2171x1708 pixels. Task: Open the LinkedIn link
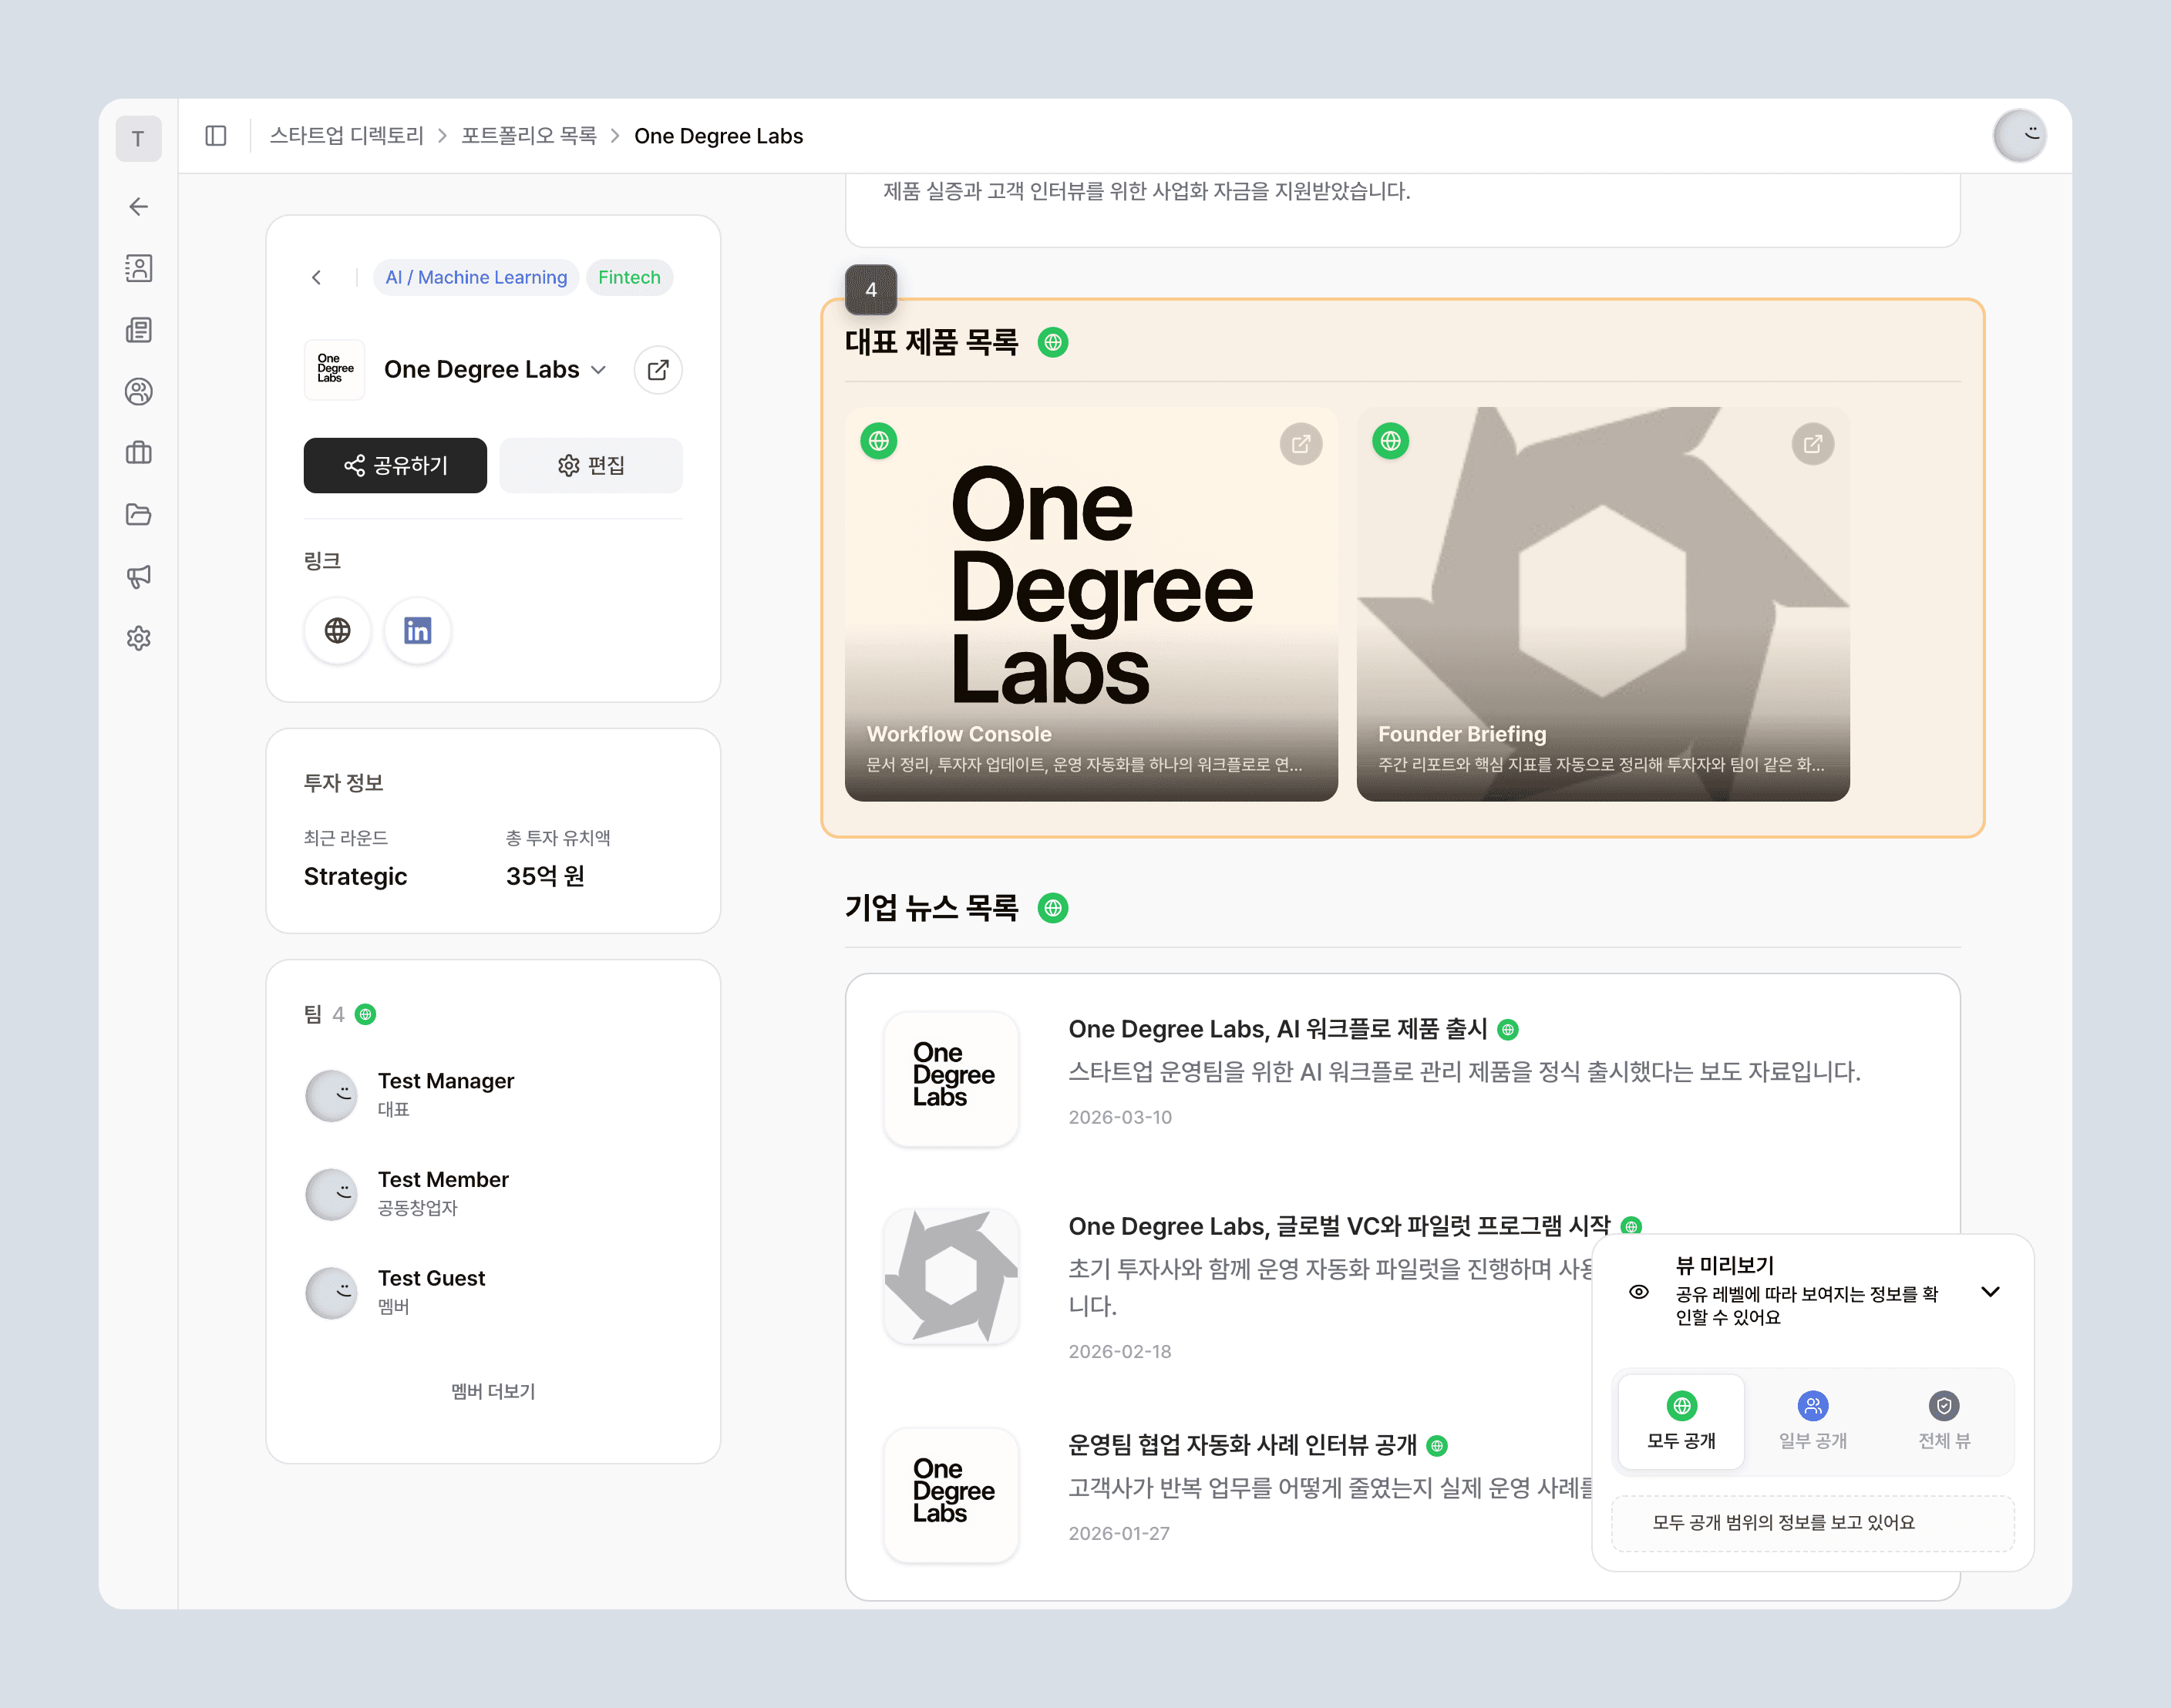click(418, 631)
